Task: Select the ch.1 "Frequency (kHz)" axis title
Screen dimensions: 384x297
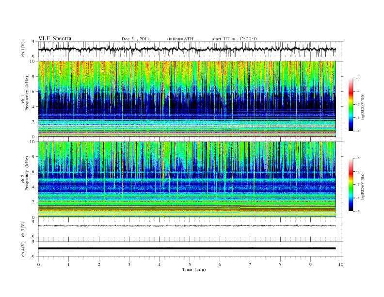Action: point(27,93)
